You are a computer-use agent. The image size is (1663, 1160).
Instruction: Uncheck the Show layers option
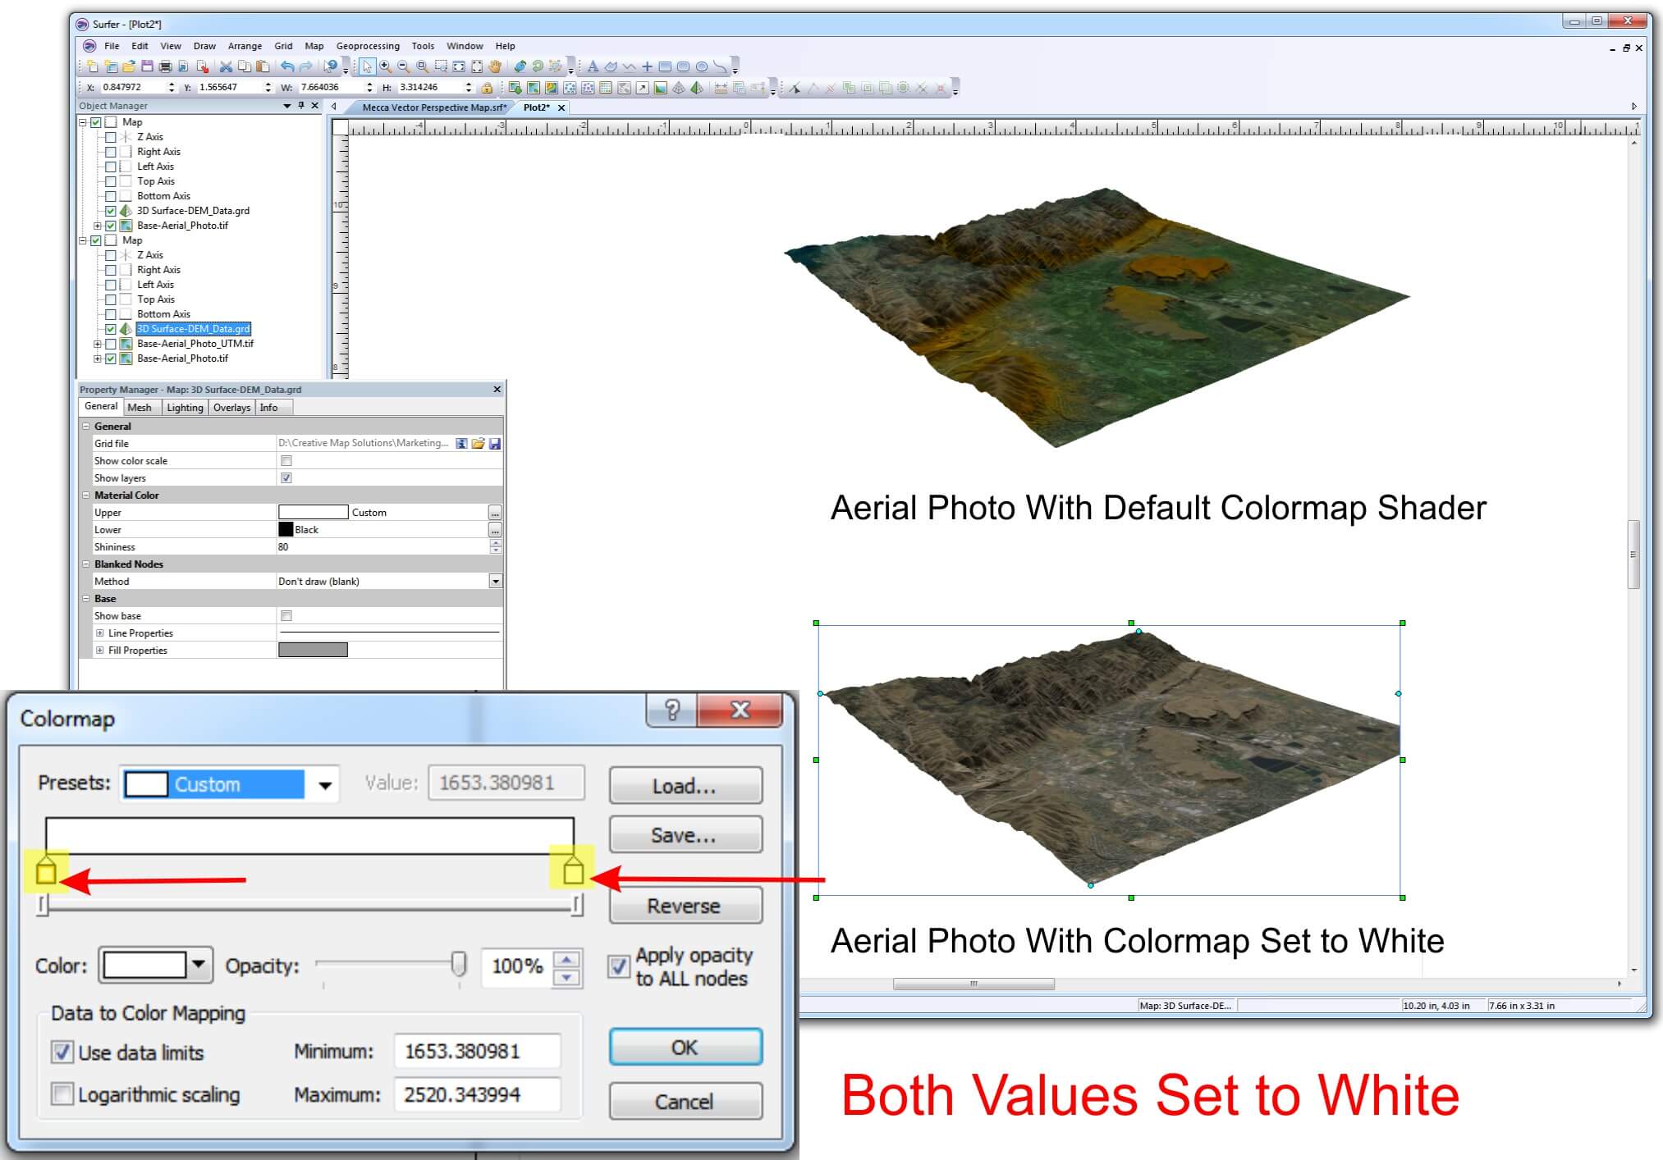[x=286, y=477]
